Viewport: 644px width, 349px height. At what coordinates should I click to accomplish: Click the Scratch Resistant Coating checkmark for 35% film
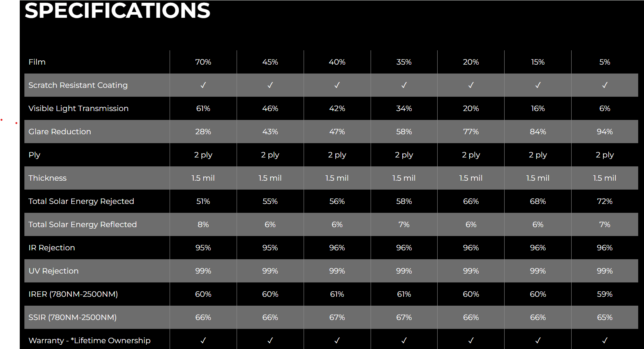click(x=404, y=85)
